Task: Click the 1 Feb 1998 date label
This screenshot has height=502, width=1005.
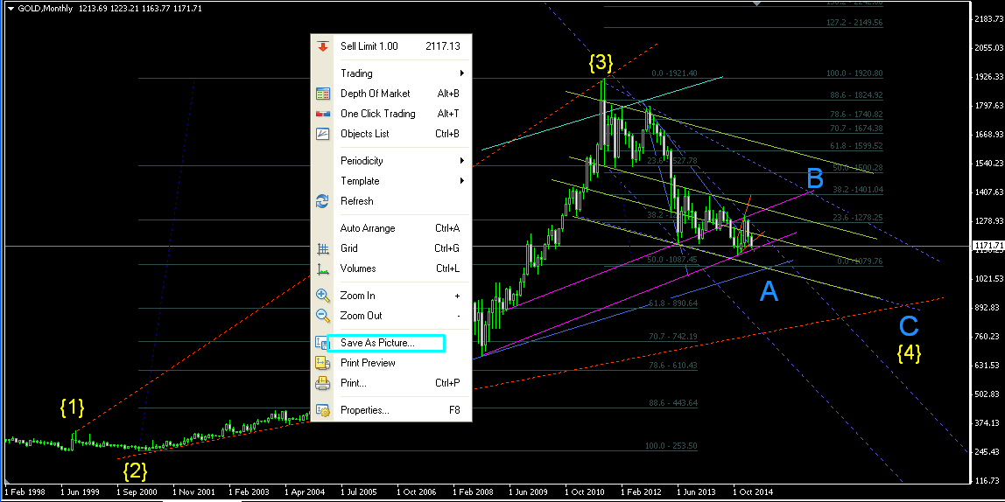Action: tap(24, 492)
